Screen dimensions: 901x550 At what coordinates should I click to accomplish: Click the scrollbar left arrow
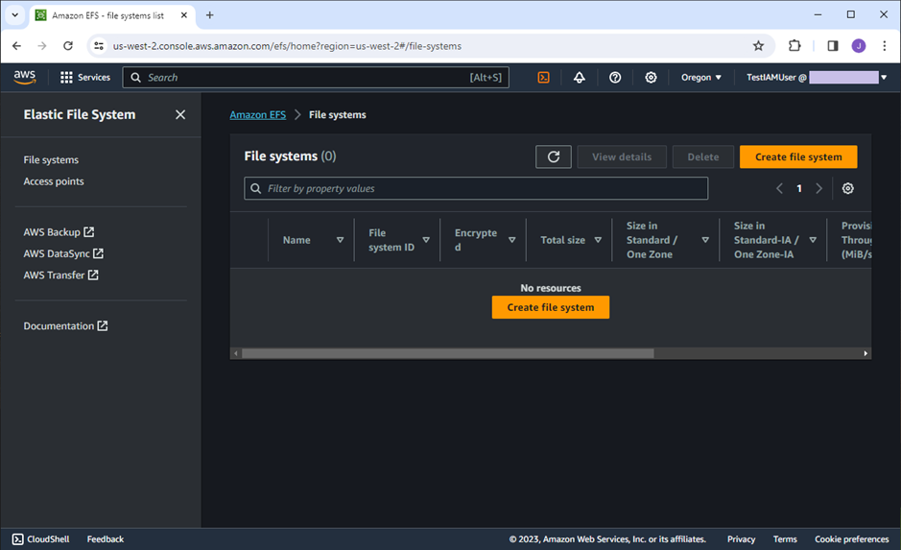(x=236, y=353)
